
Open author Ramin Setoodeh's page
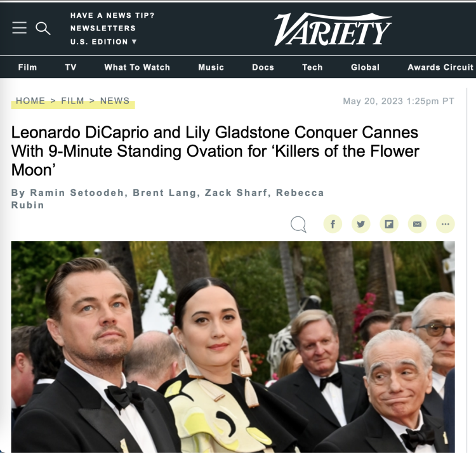click(x=77, y=193)
